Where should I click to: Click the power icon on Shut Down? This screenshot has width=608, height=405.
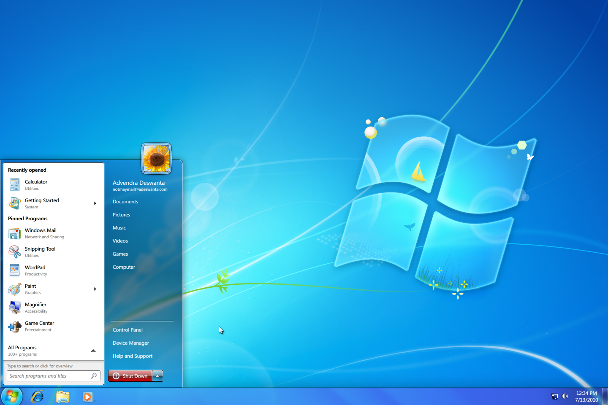116,376
